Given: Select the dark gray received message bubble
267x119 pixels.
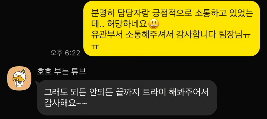Looking at the screenshot, I should click(x=127, y=97).
